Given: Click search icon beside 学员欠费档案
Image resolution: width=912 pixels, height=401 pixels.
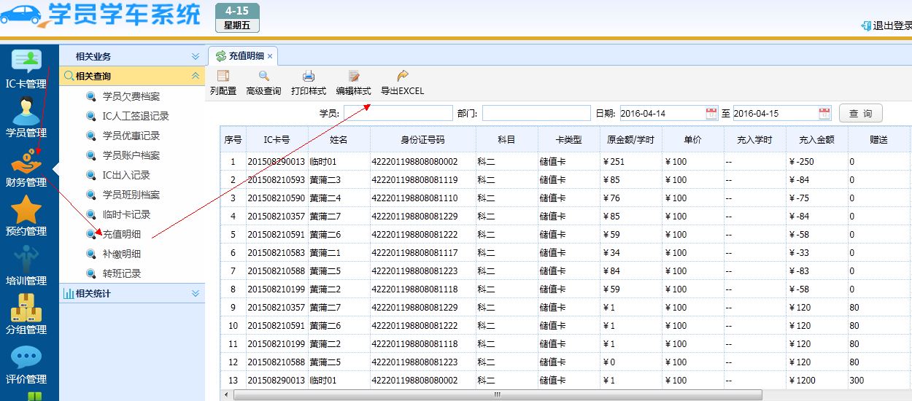Looking at the screenshot, I should [90, 96].
